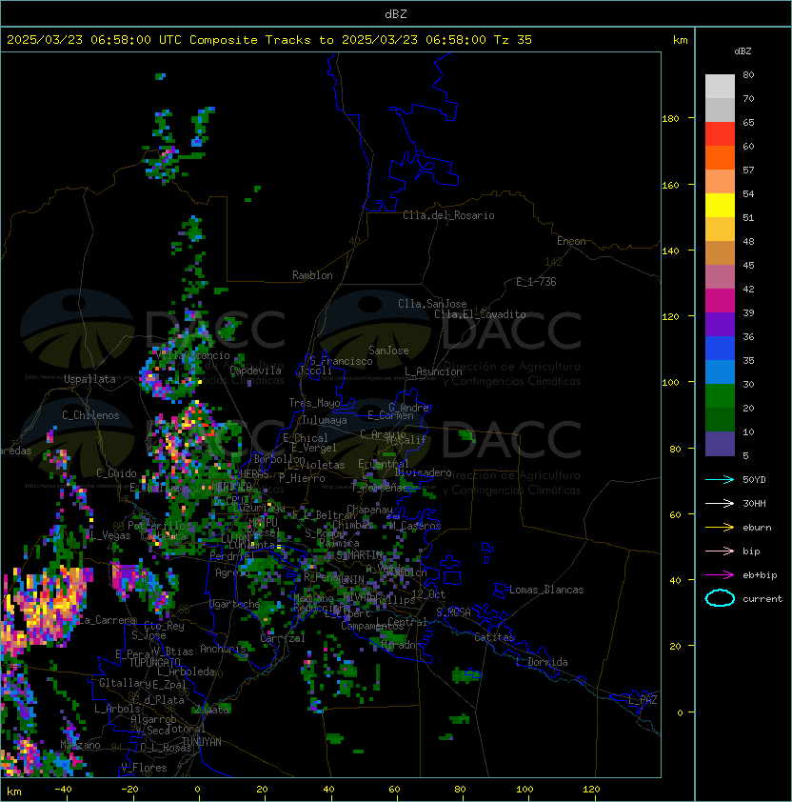Pick the gold 48-51 dBZ swatch
Viewport: 792px width, 802px height.
pos(720,230)
